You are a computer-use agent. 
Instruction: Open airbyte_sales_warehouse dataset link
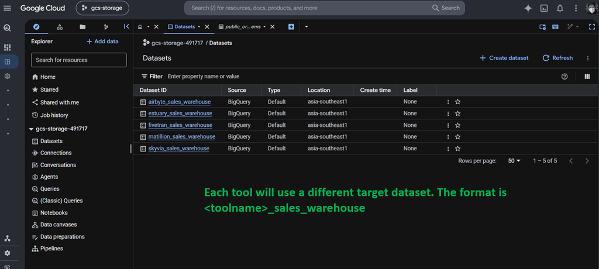(179, 102)
